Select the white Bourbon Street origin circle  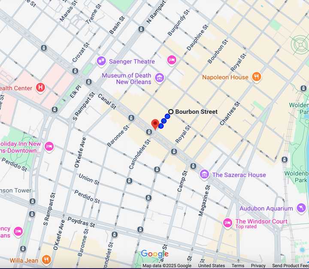tap(171, 112)
